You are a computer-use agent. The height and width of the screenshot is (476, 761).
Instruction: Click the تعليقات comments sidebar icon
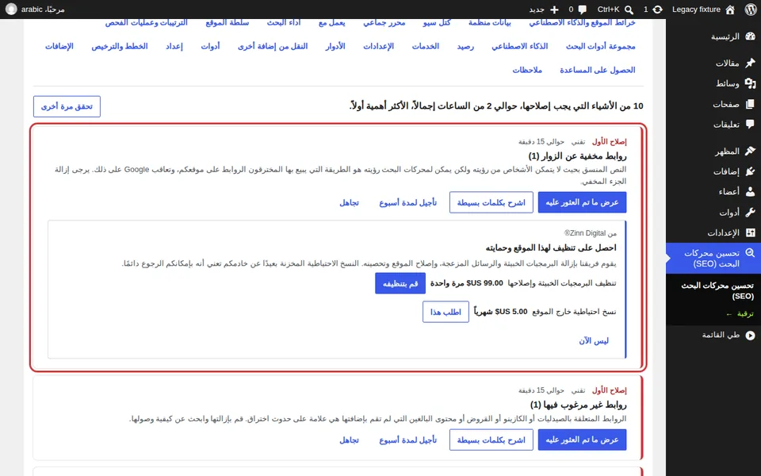pos(751,125)
